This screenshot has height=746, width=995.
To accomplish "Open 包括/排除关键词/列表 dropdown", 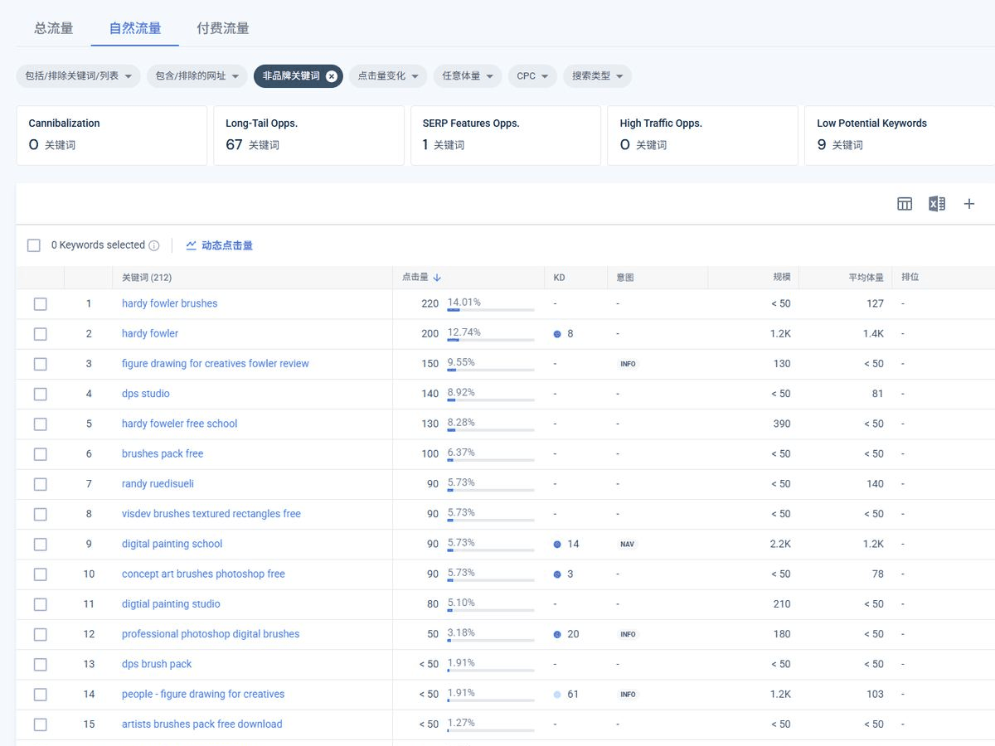I will tap(79, 76).
